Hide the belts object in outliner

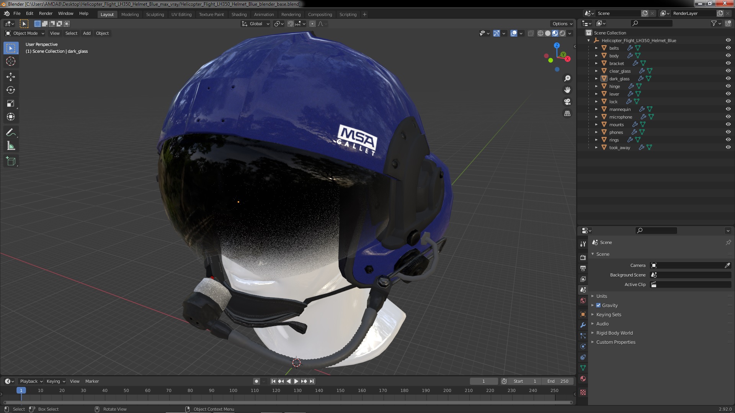(x=728, y=48)
